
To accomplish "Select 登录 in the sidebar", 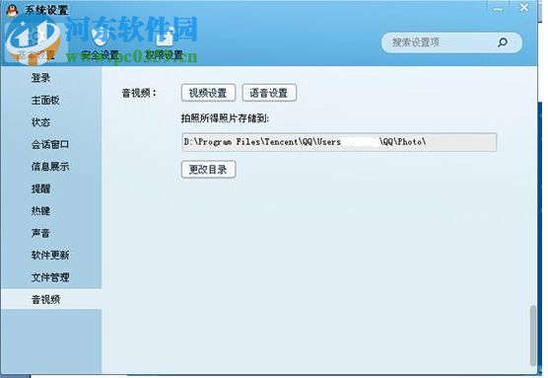I will (x=40, y=78).
